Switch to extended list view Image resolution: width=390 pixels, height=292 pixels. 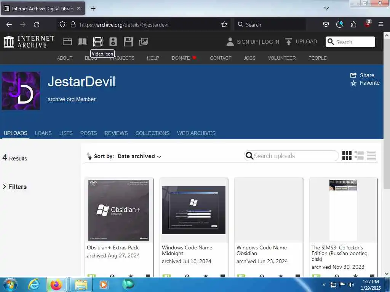tap(359, 156)
